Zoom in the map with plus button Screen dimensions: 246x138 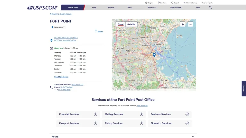click(x=183, y=24)
